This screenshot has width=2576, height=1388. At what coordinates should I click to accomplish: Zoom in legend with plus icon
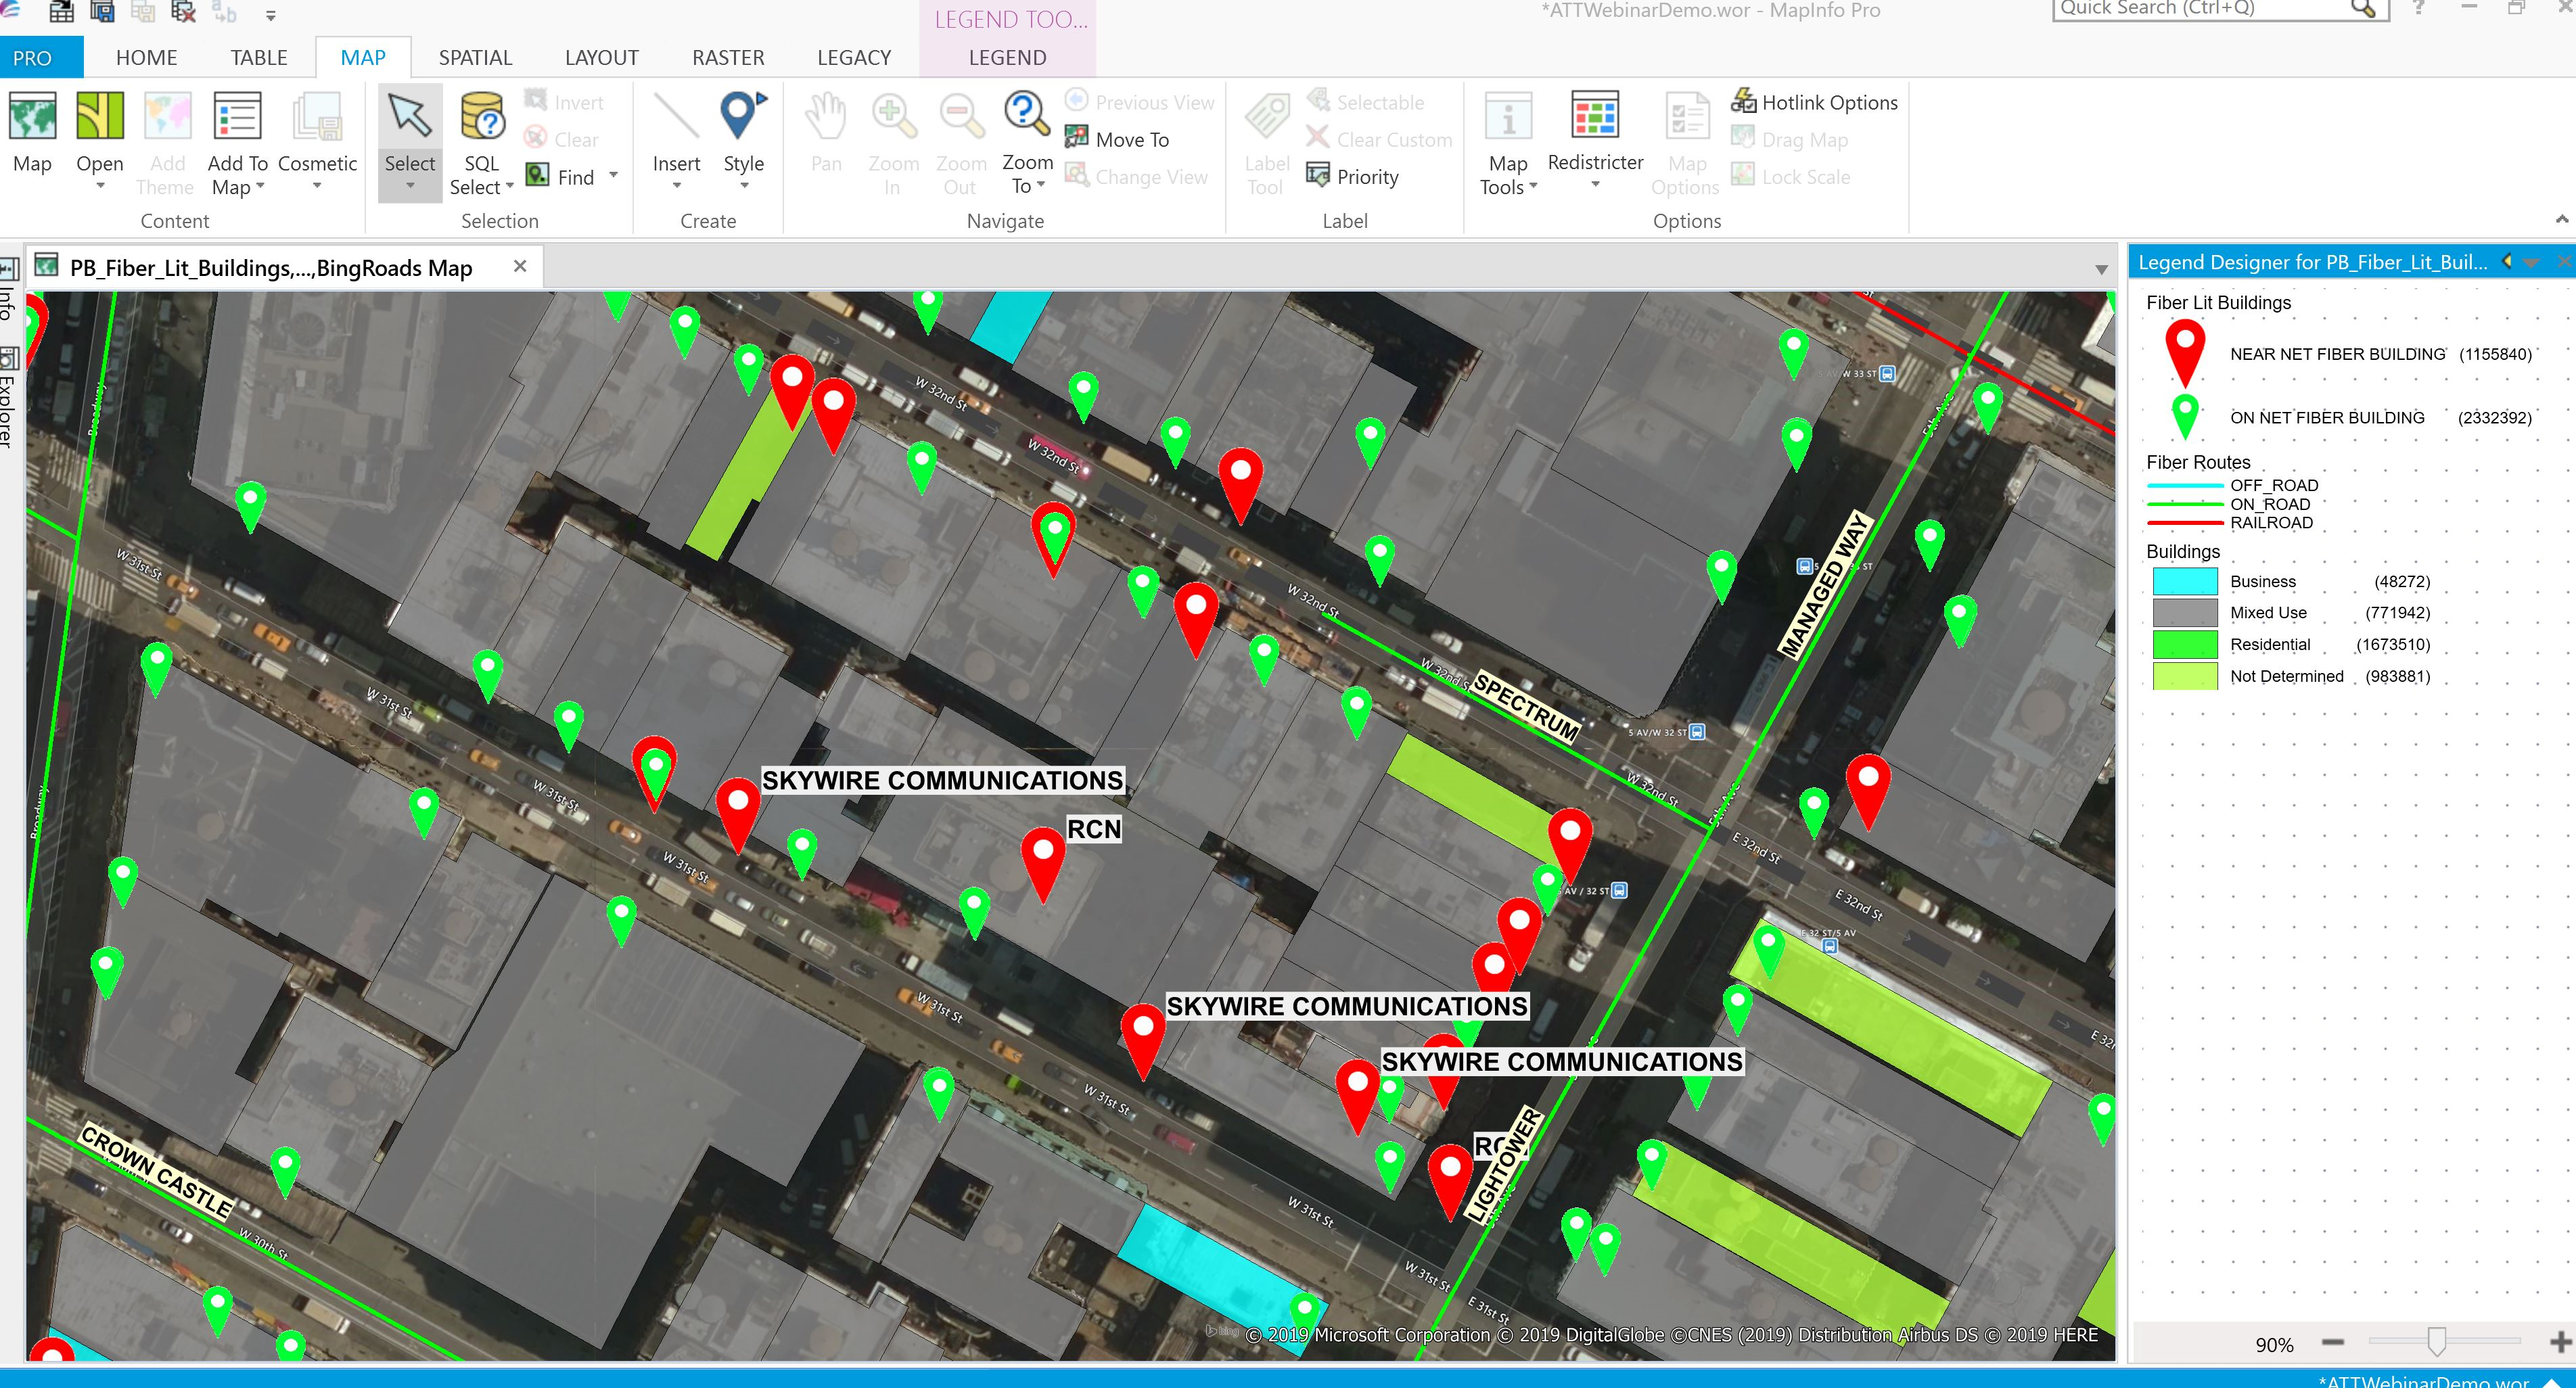pyautogui.click(x=2560, y=1342)
